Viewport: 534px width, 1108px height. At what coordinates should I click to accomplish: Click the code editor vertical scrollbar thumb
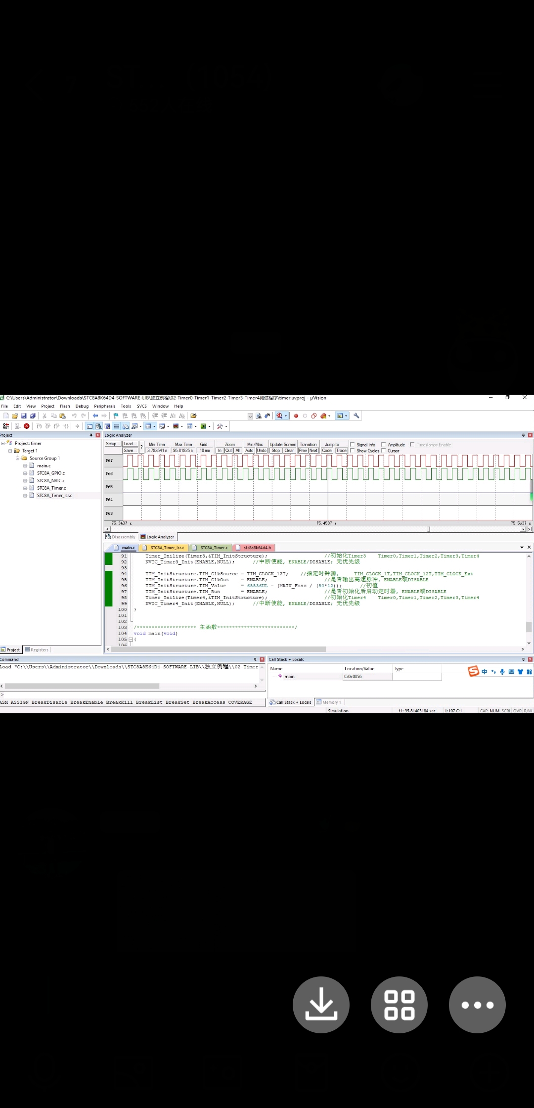(x=529, y=627)
